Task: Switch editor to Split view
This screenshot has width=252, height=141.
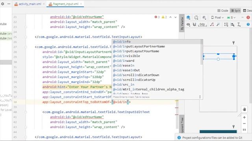Action: (x=235, y=11)
